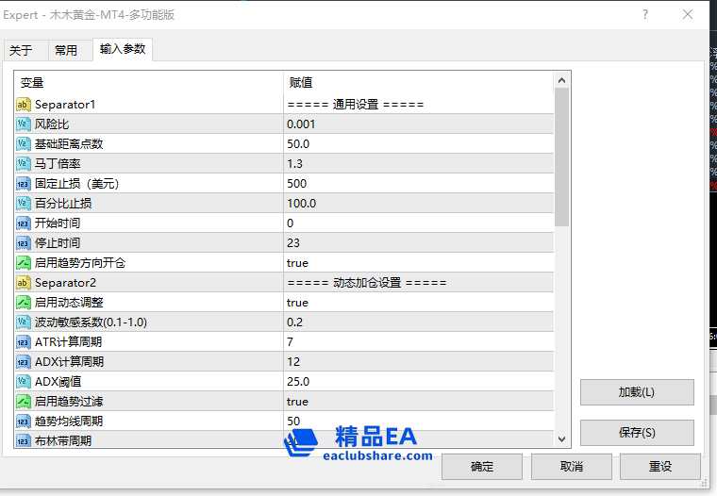This screenshot has width=717, height=496.
Task: Click the icon next to ADX阈值
Action: tap(24, 382)
